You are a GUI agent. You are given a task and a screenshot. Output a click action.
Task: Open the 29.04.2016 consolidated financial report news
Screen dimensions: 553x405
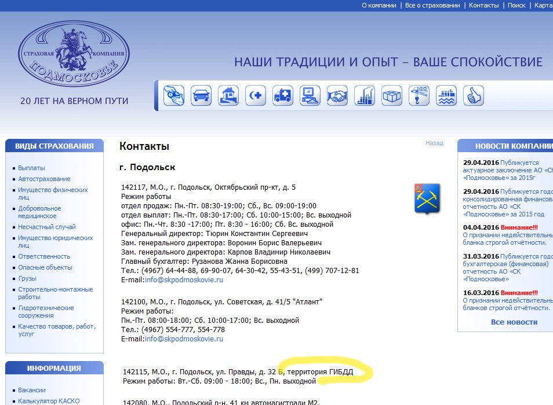pos(508,203)
